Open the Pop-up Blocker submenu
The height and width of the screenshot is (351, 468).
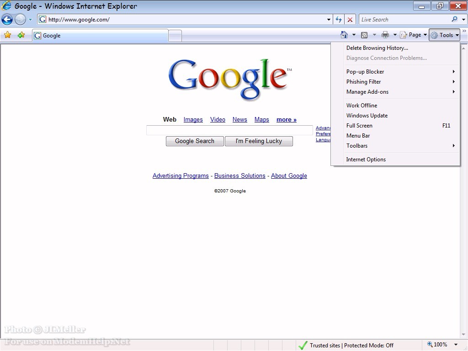[395, 72]
